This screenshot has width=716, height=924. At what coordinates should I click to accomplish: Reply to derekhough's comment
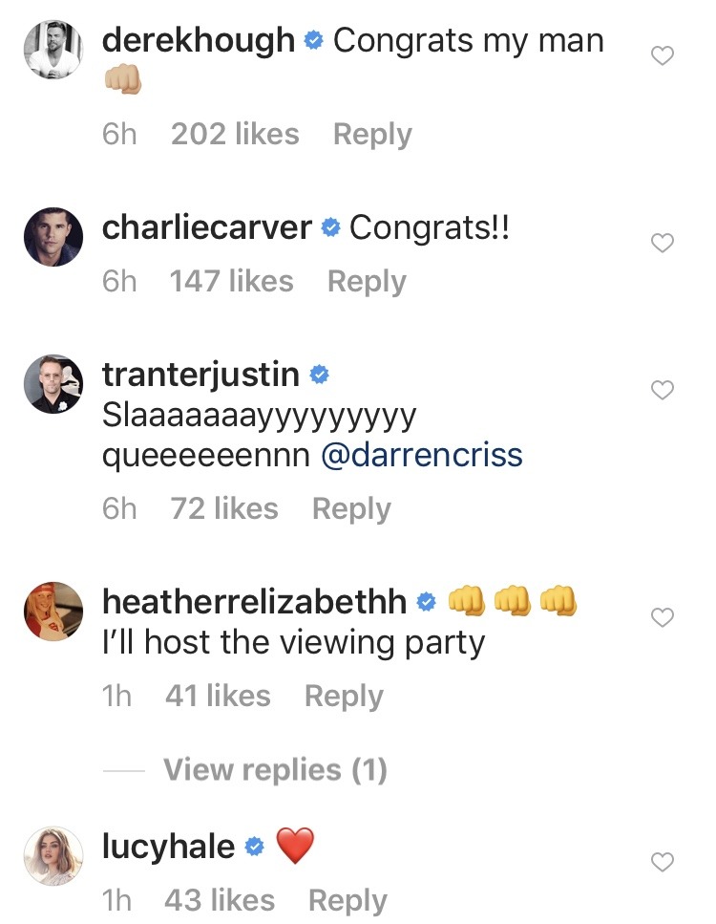pos(372,135)
